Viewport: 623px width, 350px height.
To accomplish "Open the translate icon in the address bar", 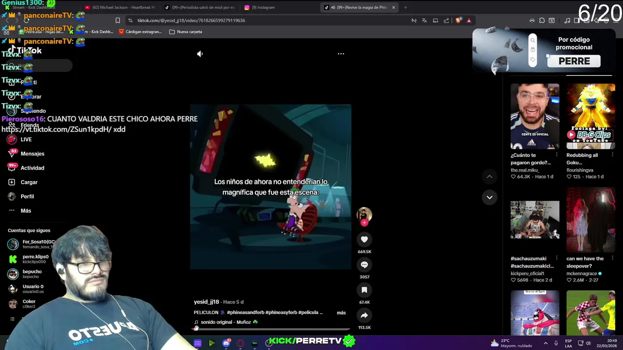I will coord(424,20).
